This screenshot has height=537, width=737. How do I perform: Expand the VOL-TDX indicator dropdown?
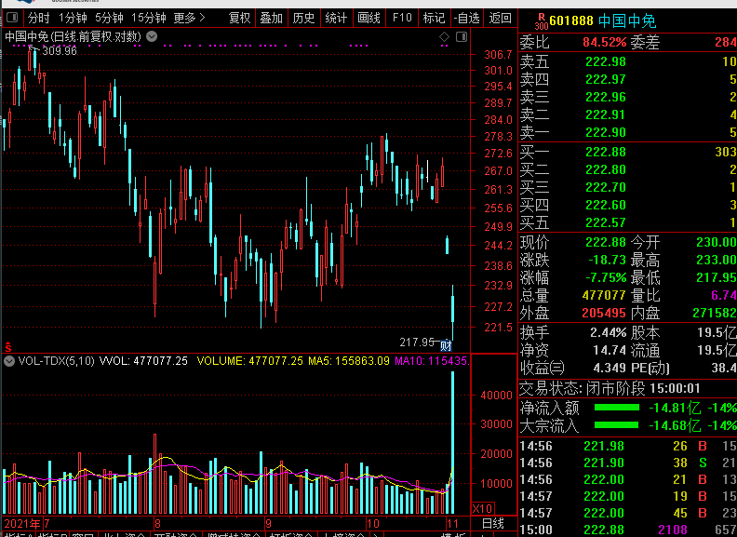(x=9, y=361)
